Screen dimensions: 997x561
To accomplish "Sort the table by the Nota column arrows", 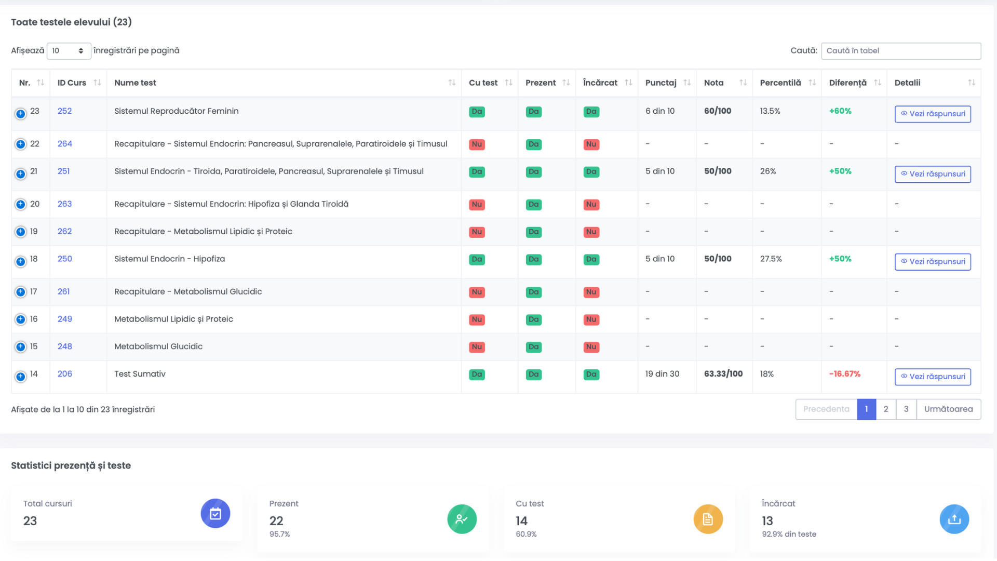I will [744, 82].
